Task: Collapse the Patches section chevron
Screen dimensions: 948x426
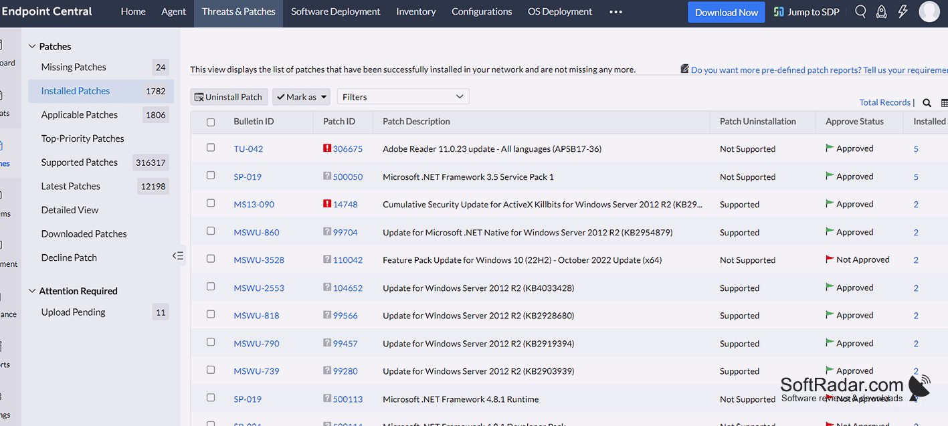Action: click(31, 46)
